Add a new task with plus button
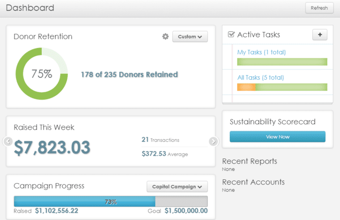The height and width of the screenshot is (220, 340). (x=320, y=34)
